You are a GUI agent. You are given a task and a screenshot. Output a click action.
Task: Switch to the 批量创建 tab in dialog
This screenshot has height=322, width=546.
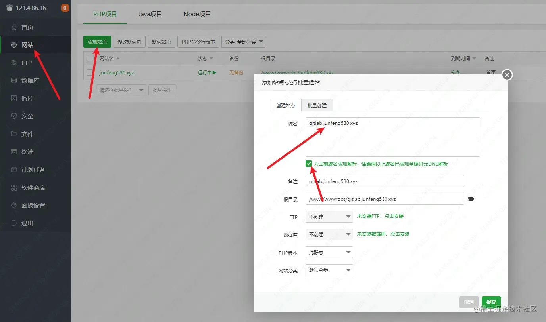[x=317, y=105]
